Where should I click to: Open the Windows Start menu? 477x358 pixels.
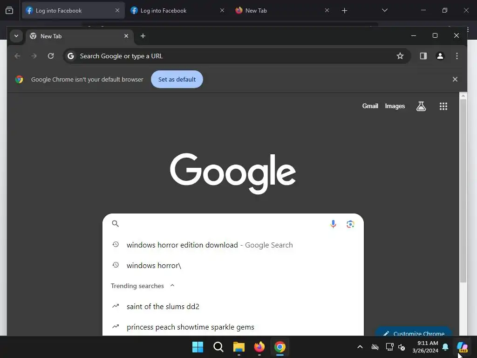tap(198, 347)
